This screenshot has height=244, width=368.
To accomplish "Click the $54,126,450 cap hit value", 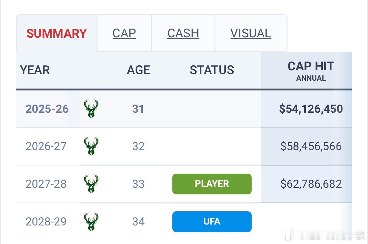I will click(x=311, y=109).
